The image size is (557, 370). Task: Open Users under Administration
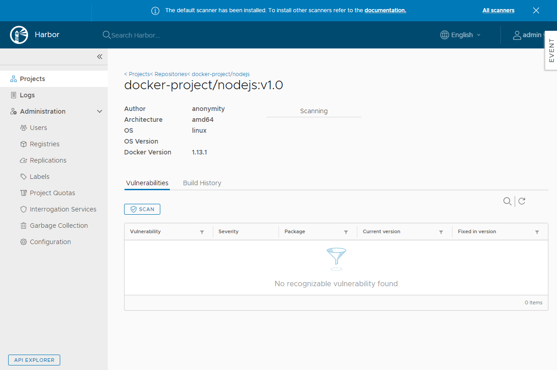coord(38,128)
